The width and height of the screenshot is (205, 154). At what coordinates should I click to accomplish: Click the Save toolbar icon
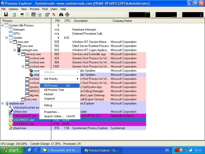6,15
